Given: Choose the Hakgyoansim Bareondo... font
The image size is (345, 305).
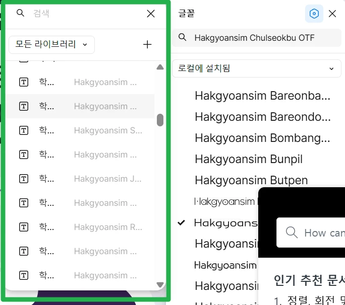Looking at the screenshot, I should [x=262, y=117].
